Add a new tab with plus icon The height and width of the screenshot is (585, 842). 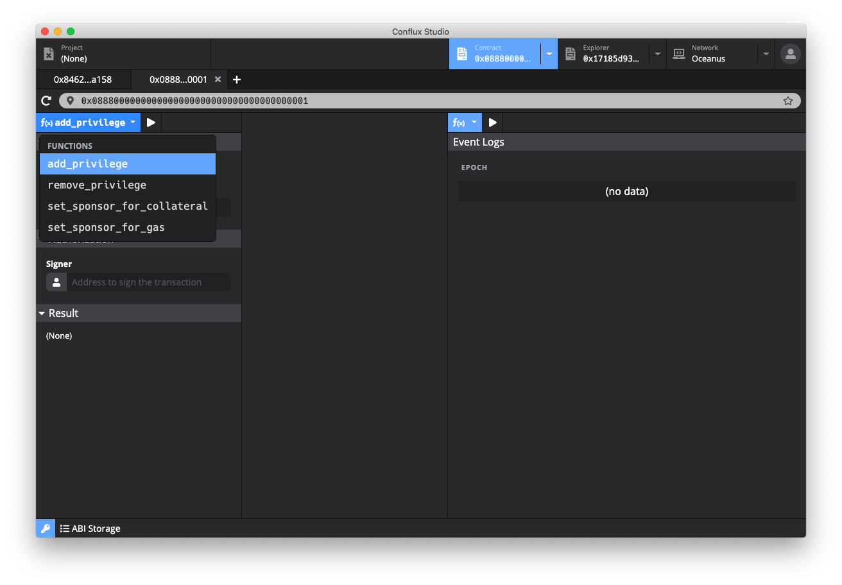[237, 80]
